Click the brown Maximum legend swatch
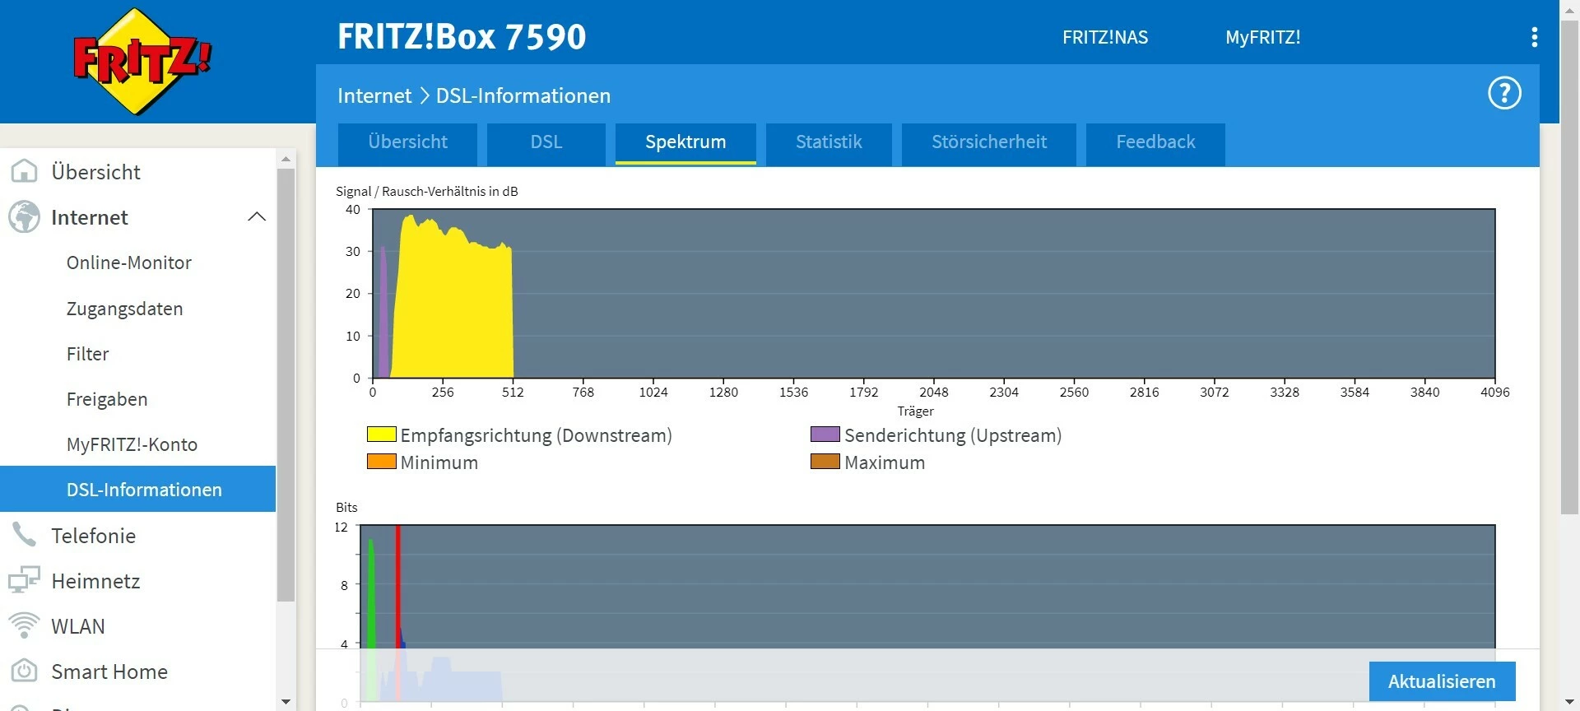The width and height of the screenshot is (1580, 711). (825, 462)
